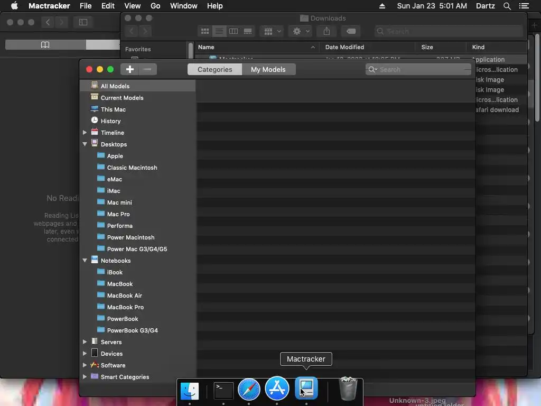This screenshot has height=406, width=541.
Task: Collapse the Notebooks category
Action: [85, 261]
